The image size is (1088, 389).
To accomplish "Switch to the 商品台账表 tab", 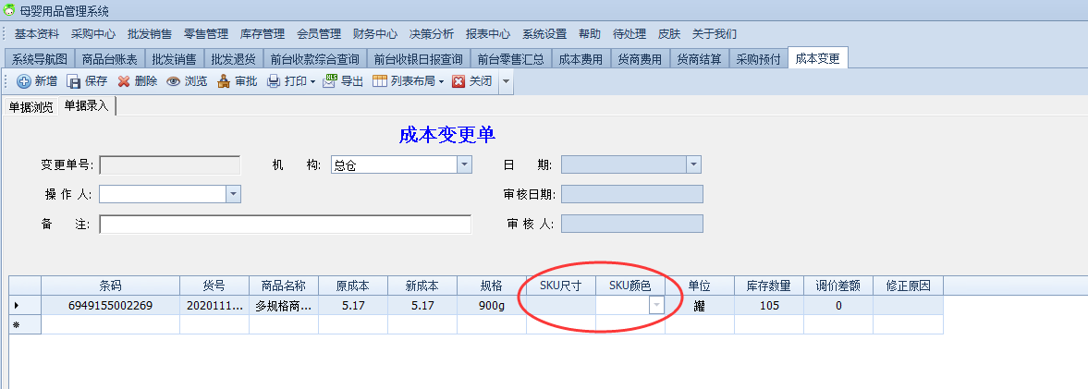I will [x=110, y=59].
